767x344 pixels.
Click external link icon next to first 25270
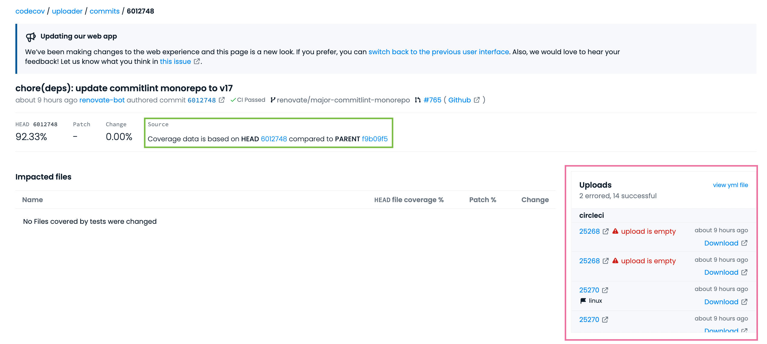pos(605,290)
